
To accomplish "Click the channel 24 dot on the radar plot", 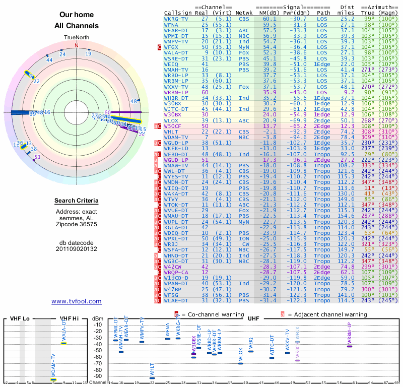I will (61, 50).
